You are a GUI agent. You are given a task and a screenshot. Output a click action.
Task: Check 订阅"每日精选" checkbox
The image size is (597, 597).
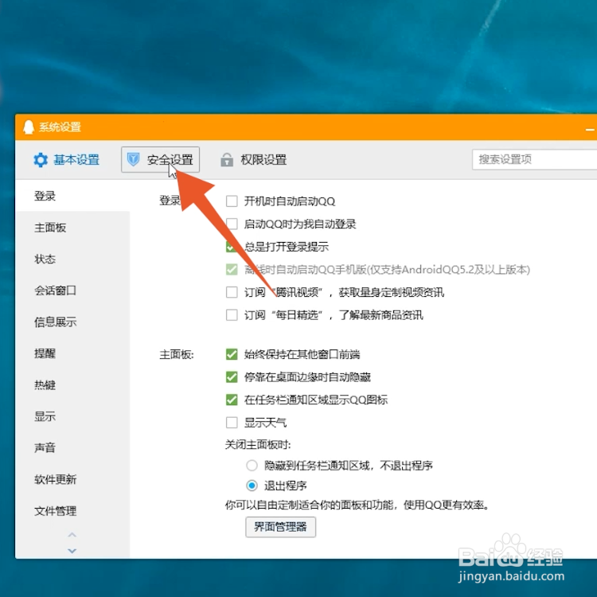point(232,315)
